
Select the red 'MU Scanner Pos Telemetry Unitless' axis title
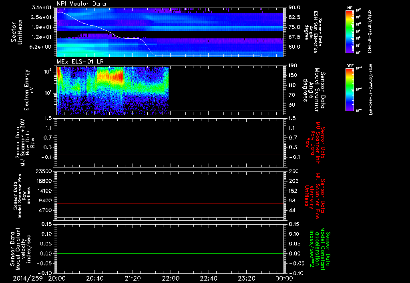[315, 196]
